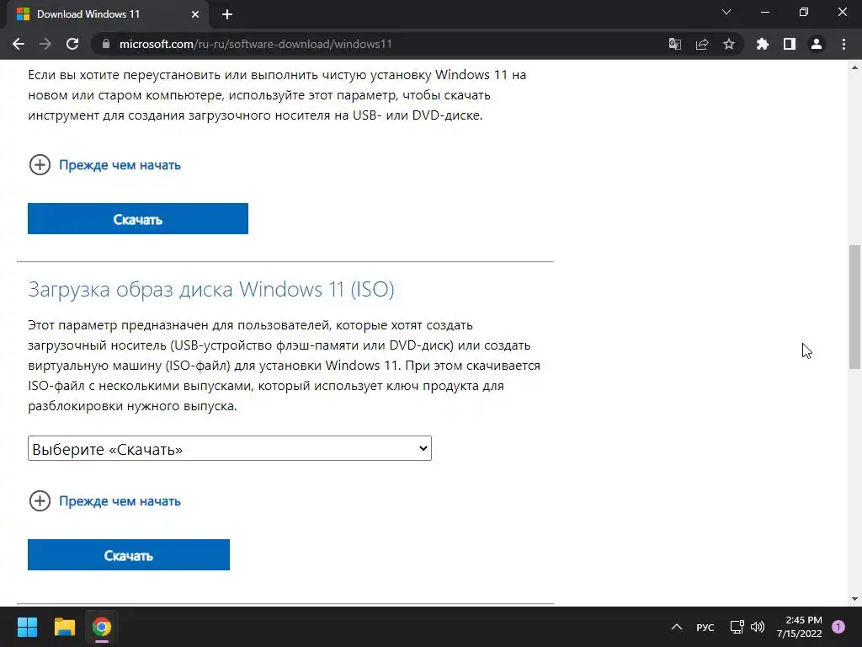The width and height of the screenshot is (862, 647).
Task: Click the address bar URL
Action: click(x=256, y=44)
